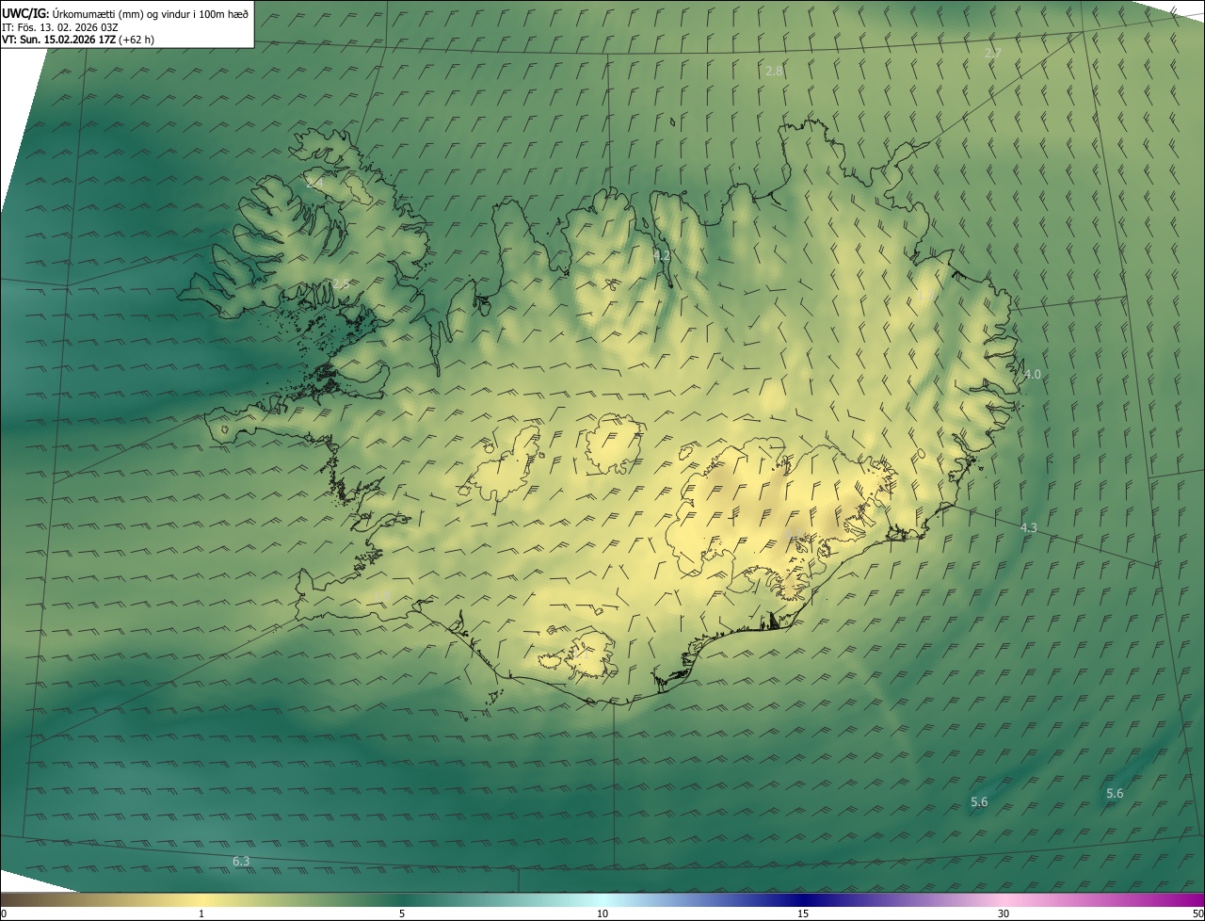Click the 2.4 value label over the Westfjords
This screenshot has width=1205, height=921.
(x=313, y=183)
